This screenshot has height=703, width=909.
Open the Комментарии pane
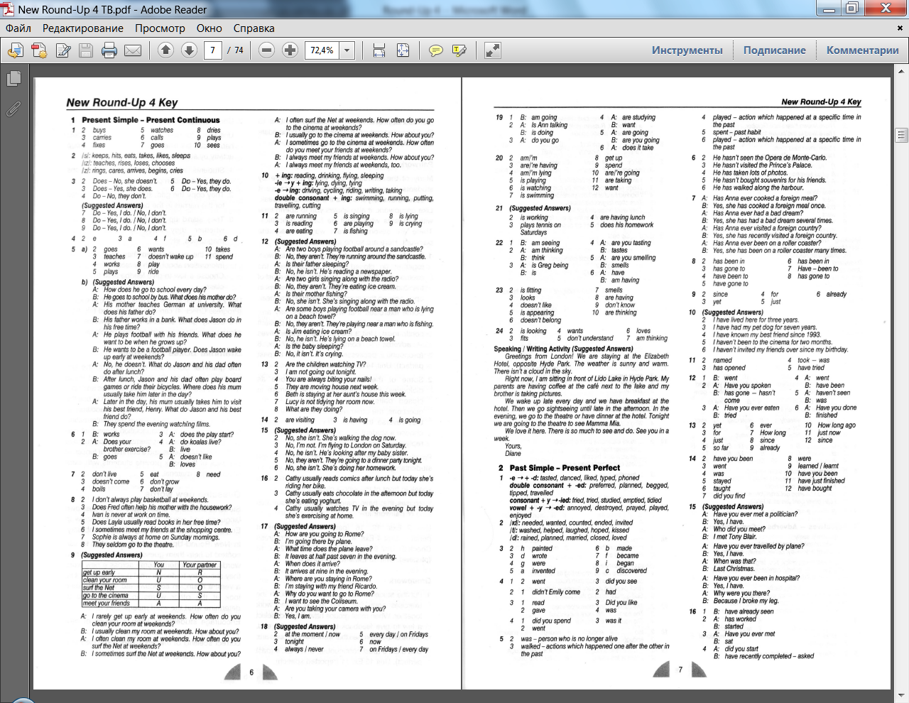[x=862, y=50]
